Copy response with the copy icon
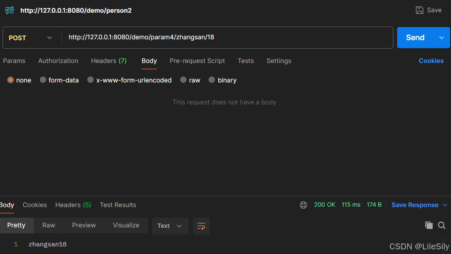The width and height of the screenshot is (451, 254). [429, 225]
